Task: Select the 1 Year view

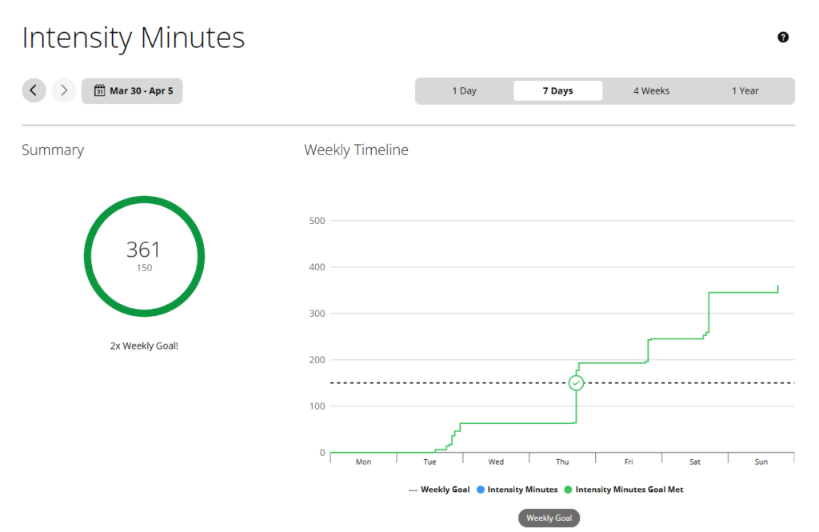Action: 745,90
